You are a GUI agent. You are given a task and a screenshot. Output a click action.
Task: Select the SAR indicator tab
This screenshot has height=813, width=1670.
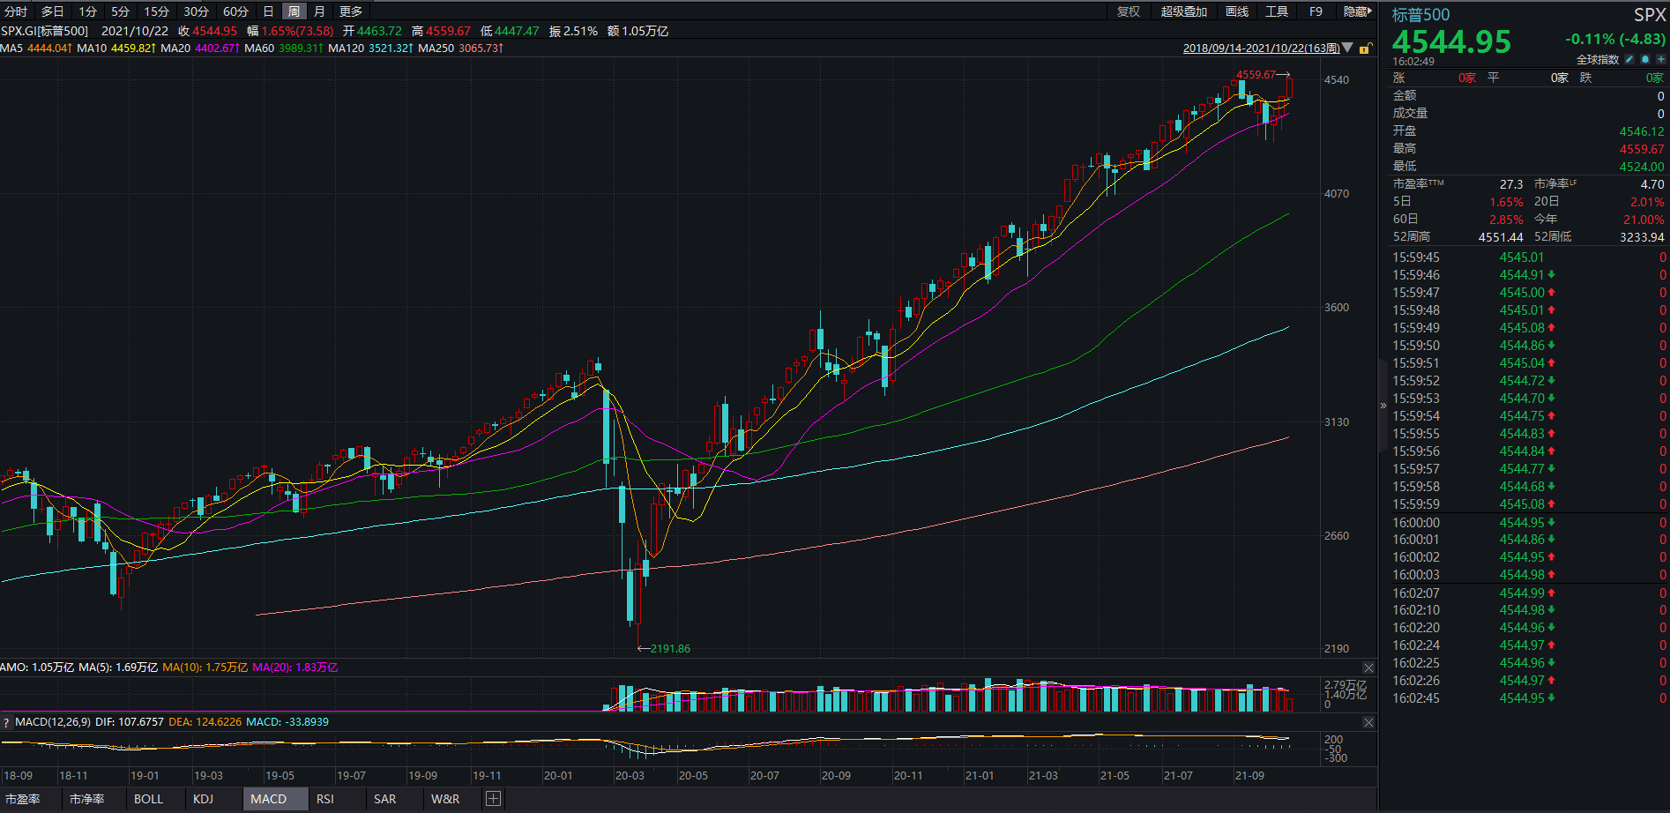coord(384,799)
